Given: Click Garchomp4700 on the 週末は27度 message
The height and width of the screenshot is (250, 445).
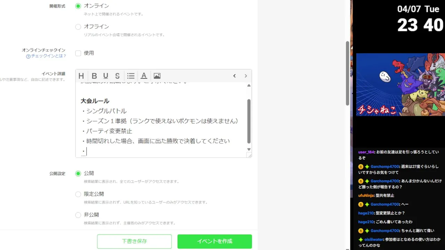Looking at the screenshot, I should (x=385, y=167).
